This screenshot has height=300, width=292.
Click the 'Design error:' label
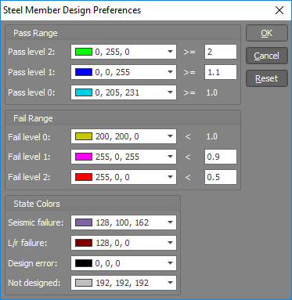tap(33, 263)
